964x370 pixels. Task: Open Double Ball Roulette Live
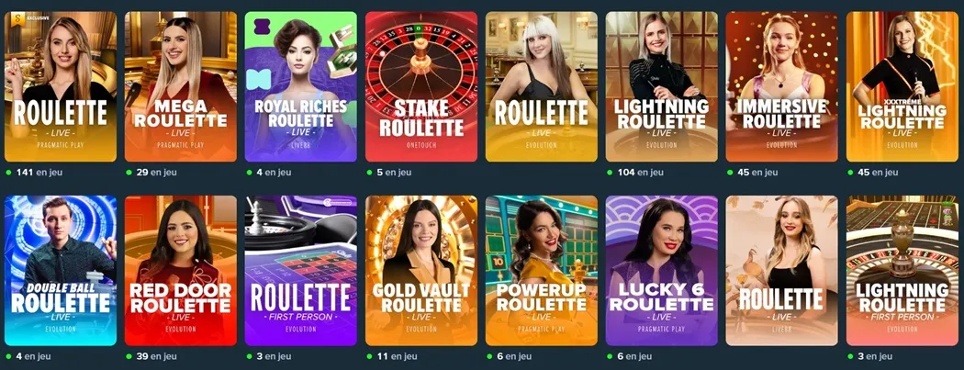(x=61, y=271)
